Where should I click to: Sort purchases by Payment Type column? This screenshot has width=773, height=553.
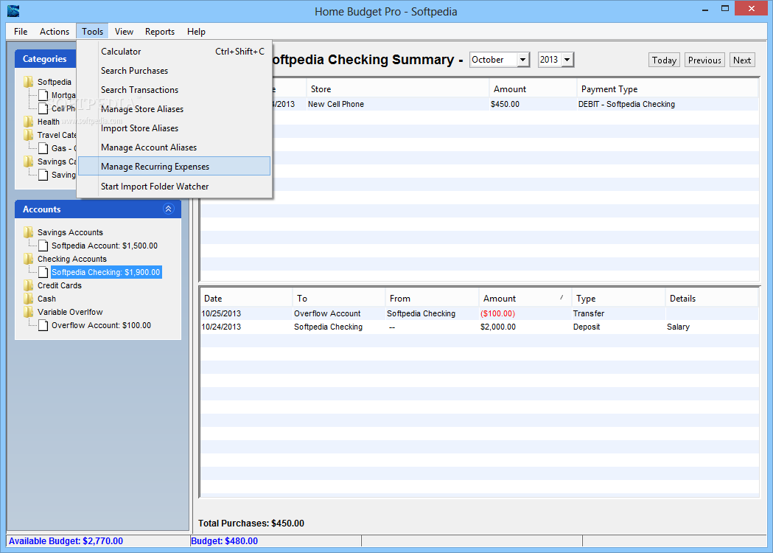coord(667,88)
